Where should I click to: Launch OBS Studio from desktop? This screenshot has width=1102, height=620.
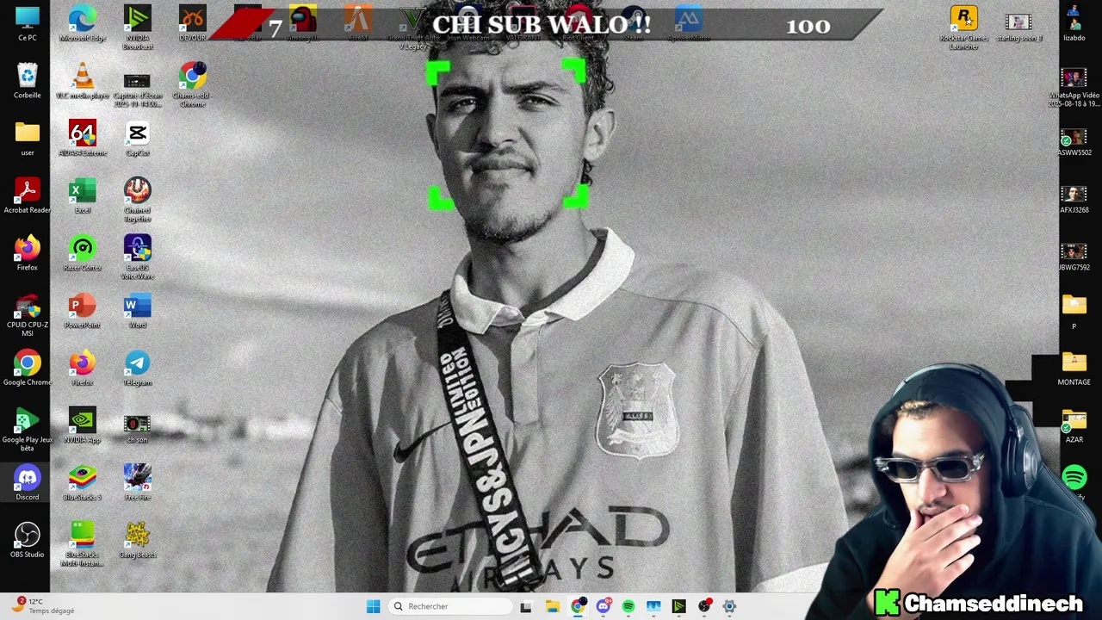click(27, 540)
